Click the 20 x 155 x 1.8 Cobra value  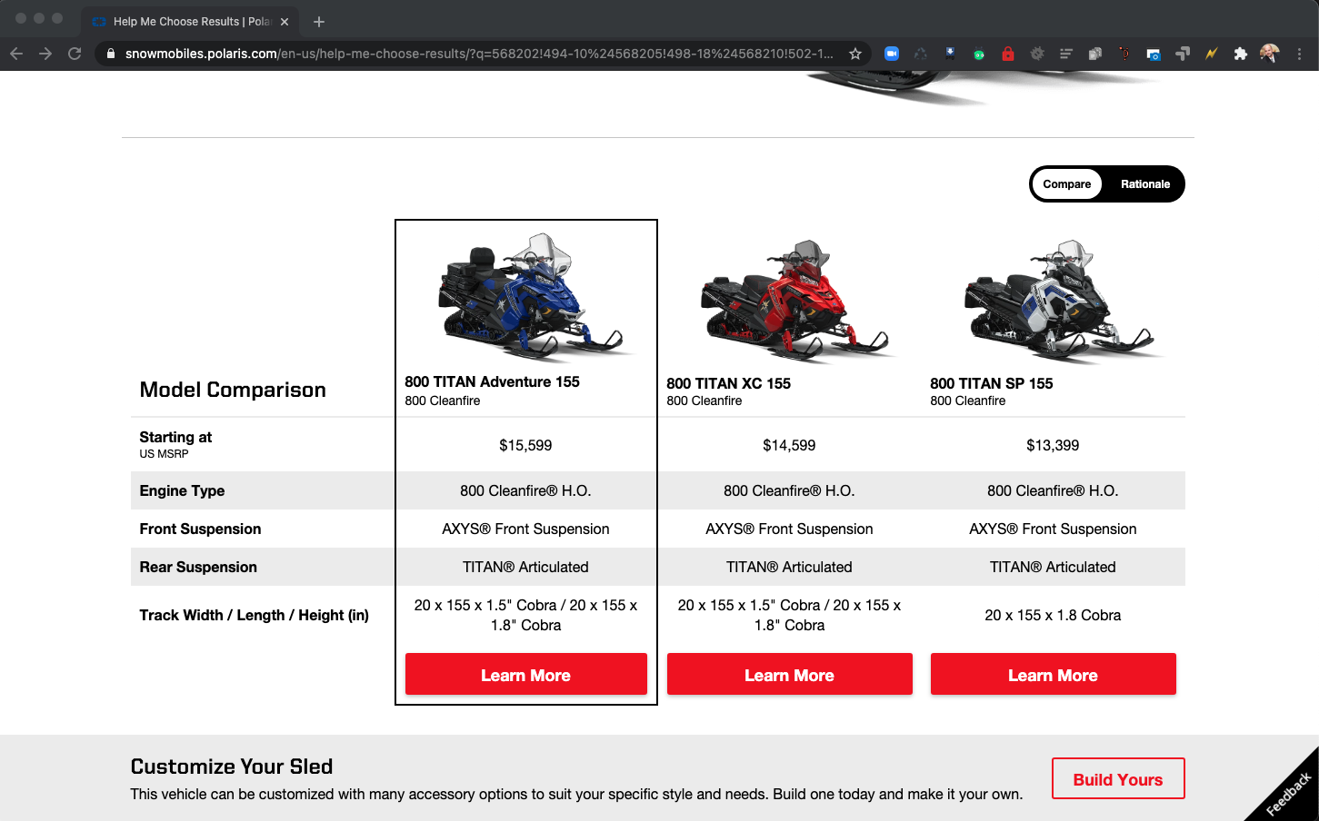[x=1053, y=616]
